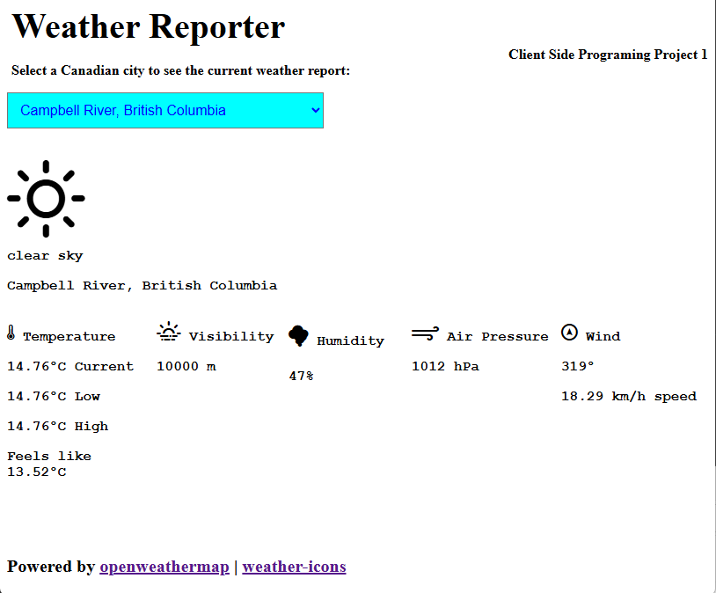Click the Wind label
Viewport: 716px width, 593px height.
click(x=603, y=337)
